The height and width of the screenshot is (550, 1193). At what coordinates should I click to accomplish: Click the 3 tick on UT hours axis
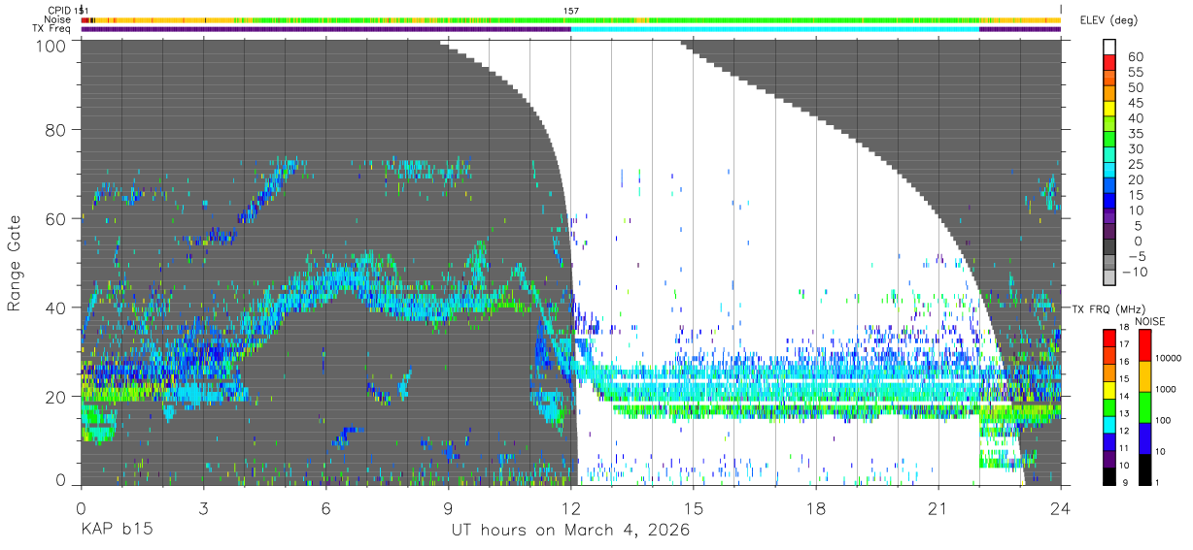pyautogui.click(x=203, y=507)
